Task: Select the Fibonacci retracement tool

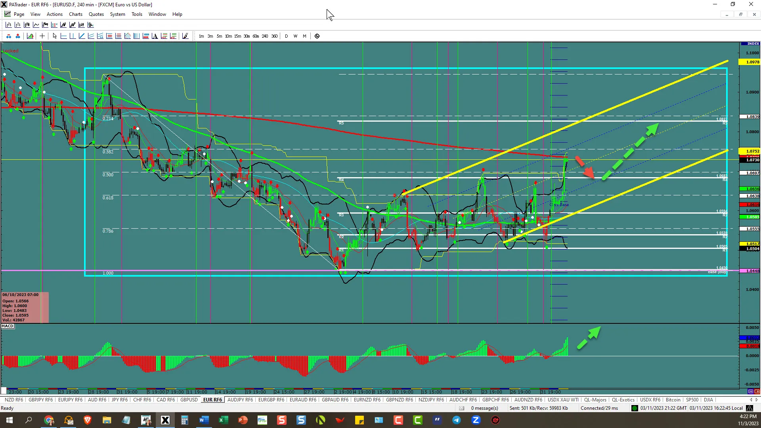Action: point(109,36)
